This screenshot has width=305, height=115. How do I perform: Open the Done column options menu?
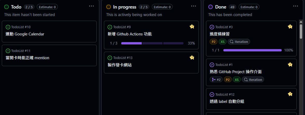(295, 6)
